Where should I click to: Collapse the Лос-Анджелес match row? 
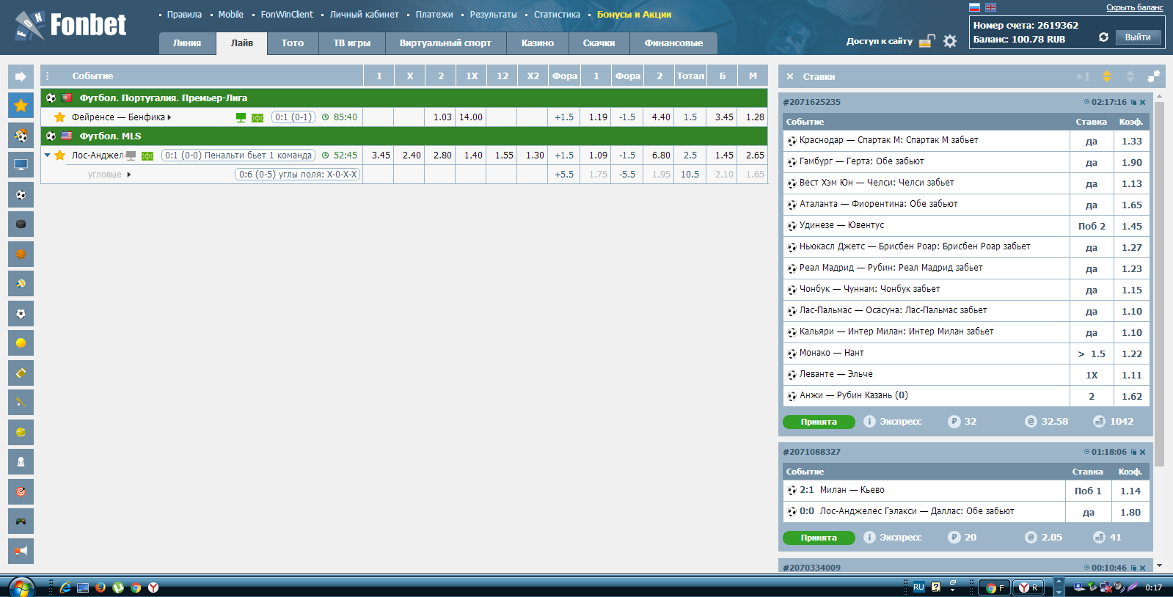click(x=48, y=155)
